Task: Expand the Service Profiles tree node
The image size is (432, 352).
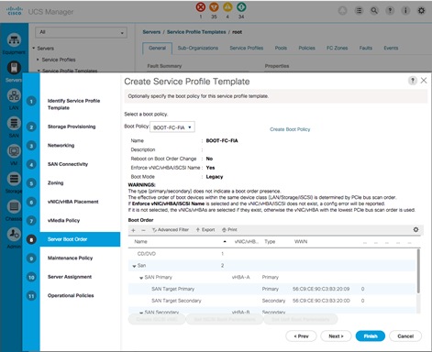Action: click(x=38, y=60)
